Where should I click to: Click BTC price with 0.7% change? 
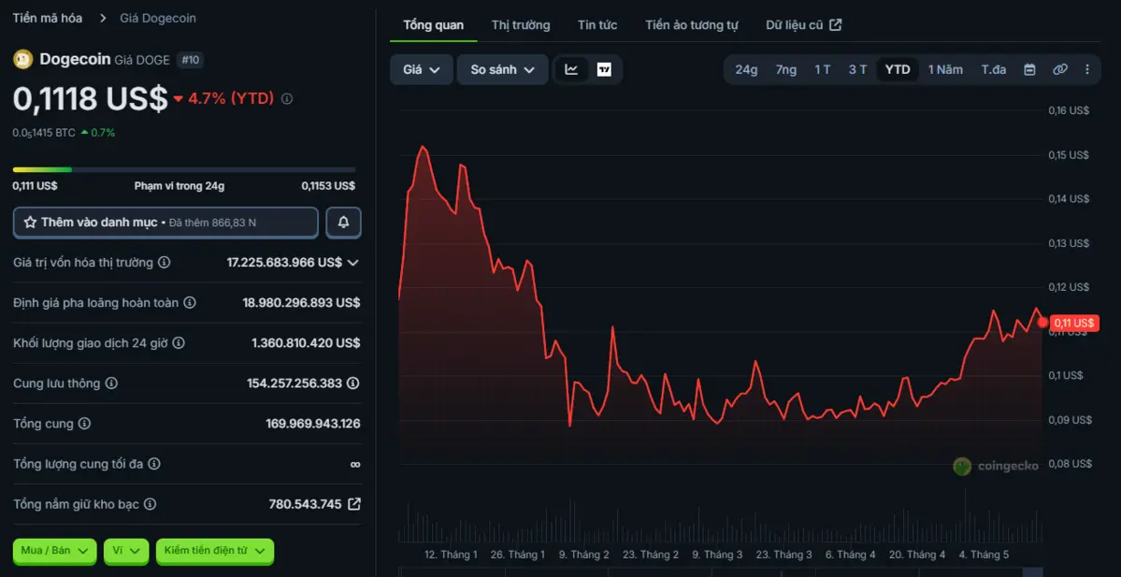click(64, 132)
